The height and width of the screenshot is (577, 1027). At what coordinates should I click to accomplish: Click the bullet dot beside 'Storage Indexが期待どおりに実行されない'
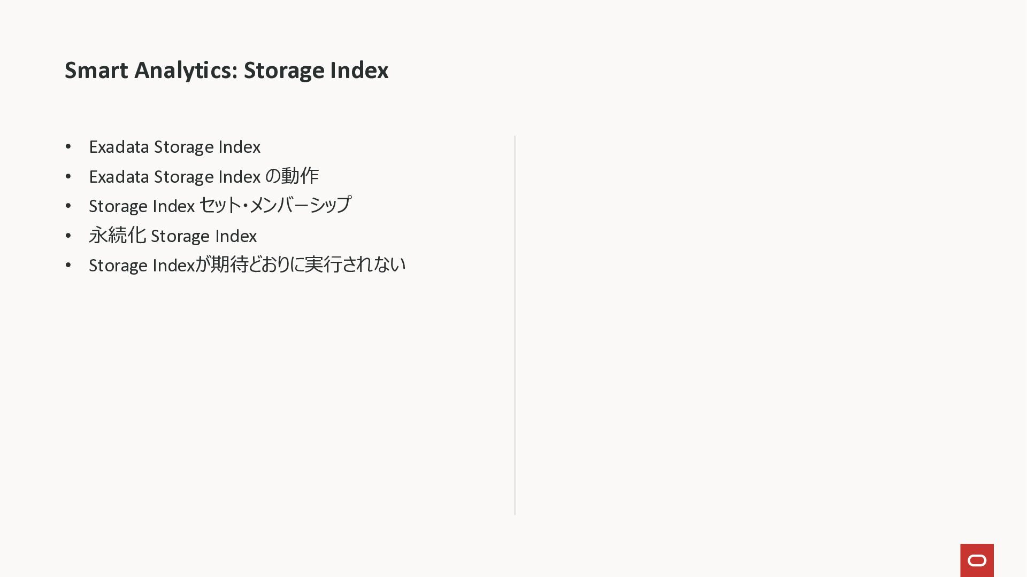pyautogui.click(x=68, y=265)
